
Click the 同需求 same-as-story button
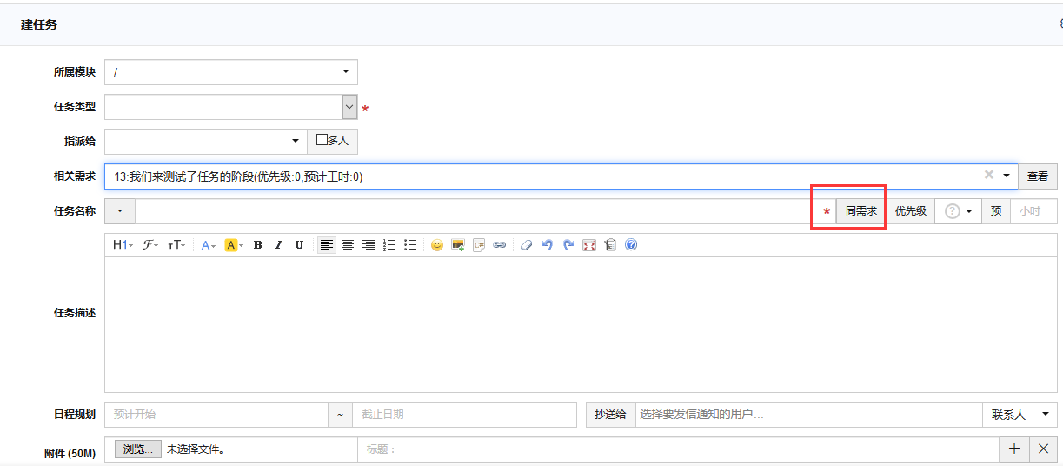pyautogui.click(x=861, y=211)
